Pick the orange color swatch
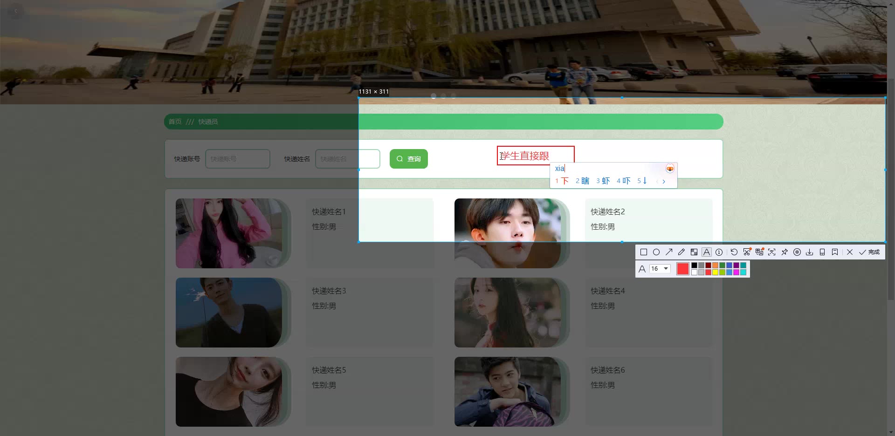The width and height of the screenshot is (895, 436). (x=715, y=266)
